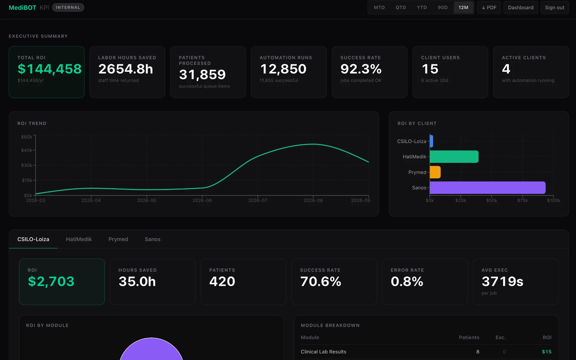Click the Total ROI summary card
The image size is (576, 360).
(x=46, y=72)
